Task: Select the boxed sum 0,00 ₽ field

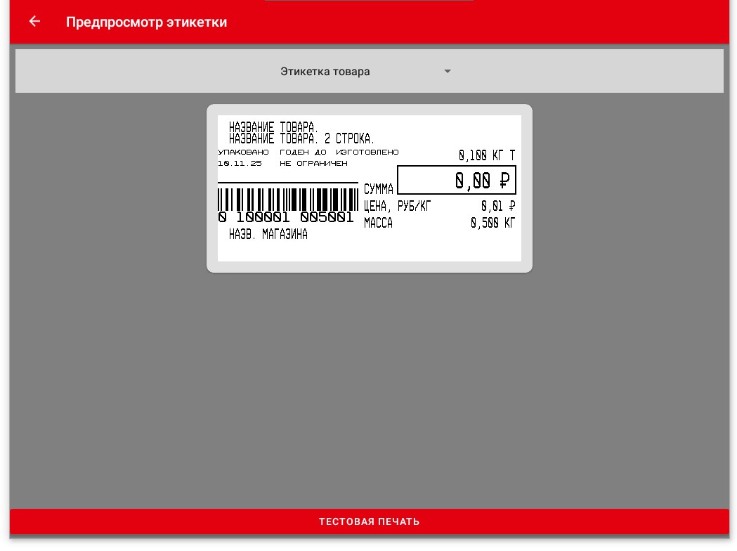Action: [457, 181]
